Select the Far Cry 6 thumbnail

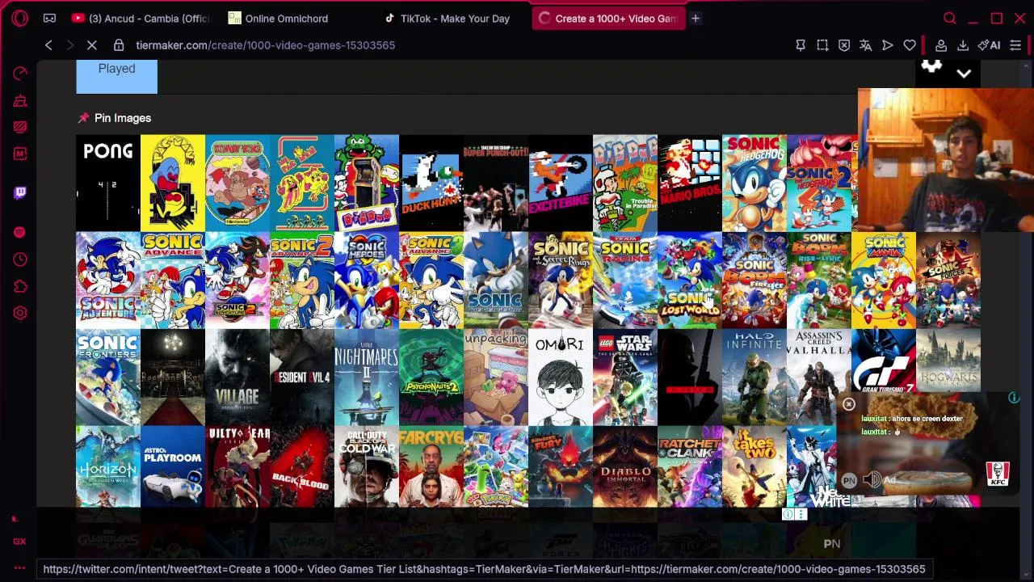(x=431, y=466)
